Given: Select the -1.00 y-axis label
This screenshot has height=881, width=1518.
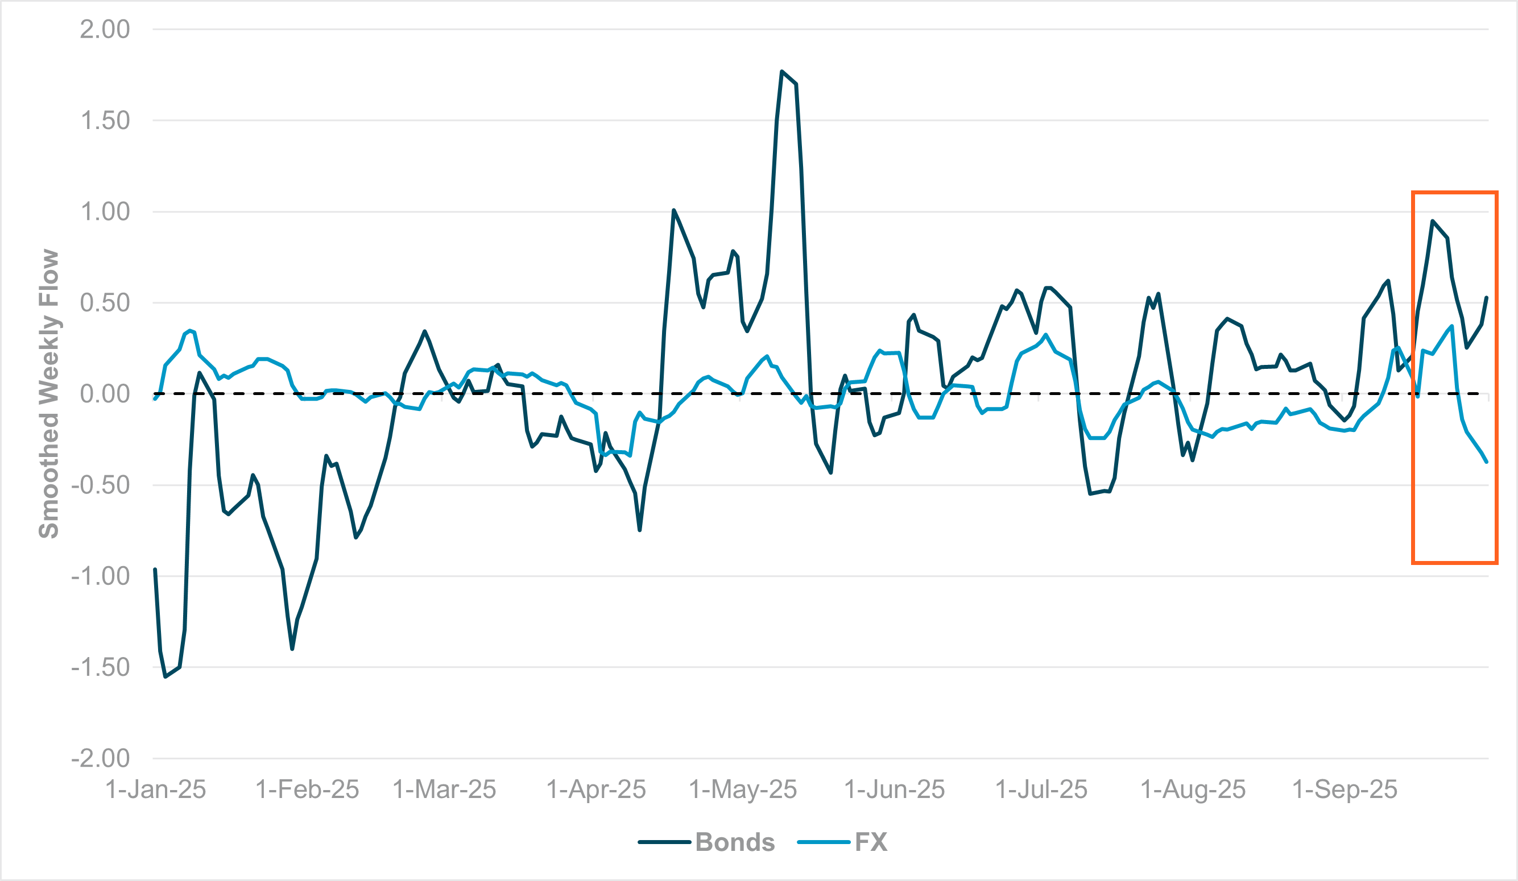Looking at the screenshot, I should coord(101,576).
